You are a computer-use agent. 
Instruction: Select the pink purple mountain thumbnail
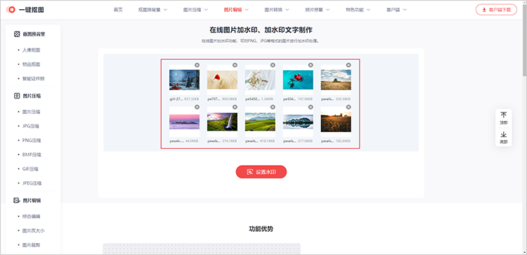pos(184,122)
